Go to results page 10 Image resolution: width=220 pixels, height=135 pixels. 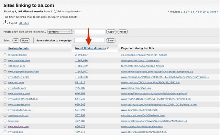point(204,12)
